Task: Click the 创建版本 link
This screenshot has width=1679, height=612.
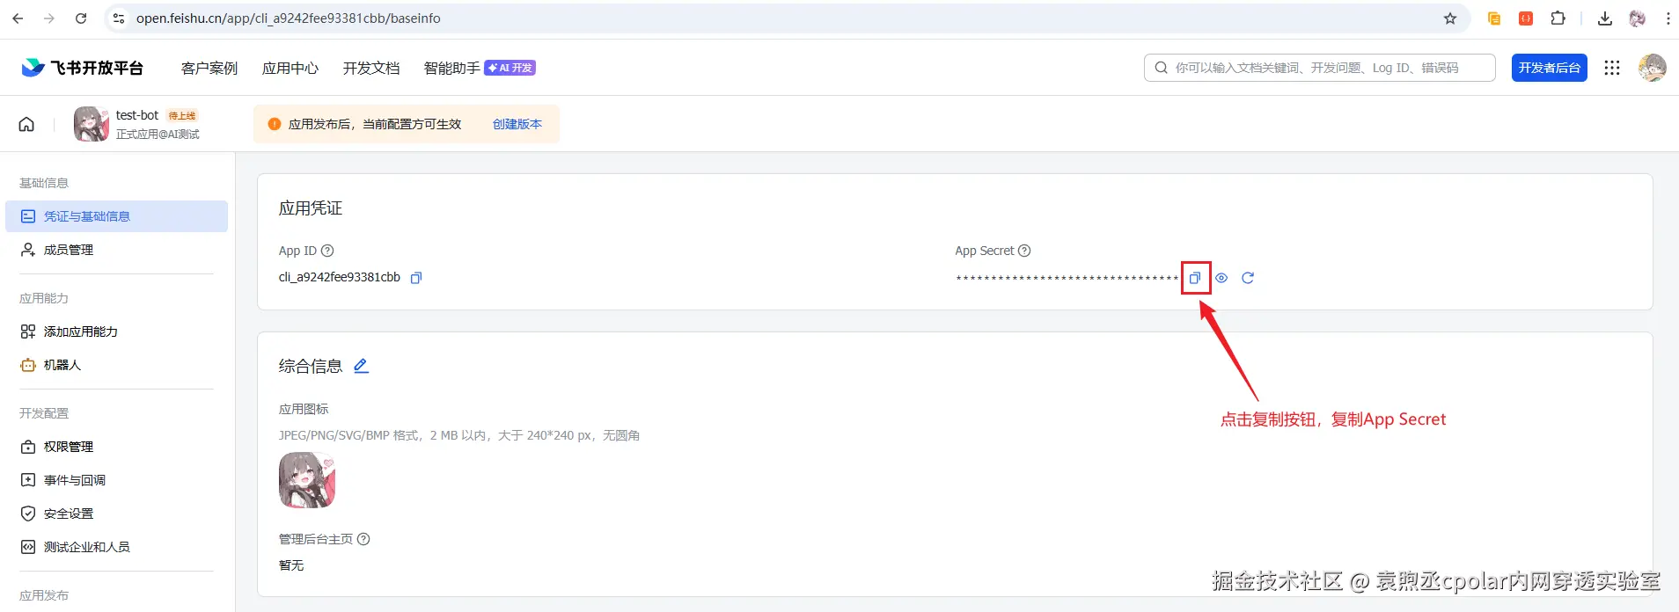Action: coord(517,124)
